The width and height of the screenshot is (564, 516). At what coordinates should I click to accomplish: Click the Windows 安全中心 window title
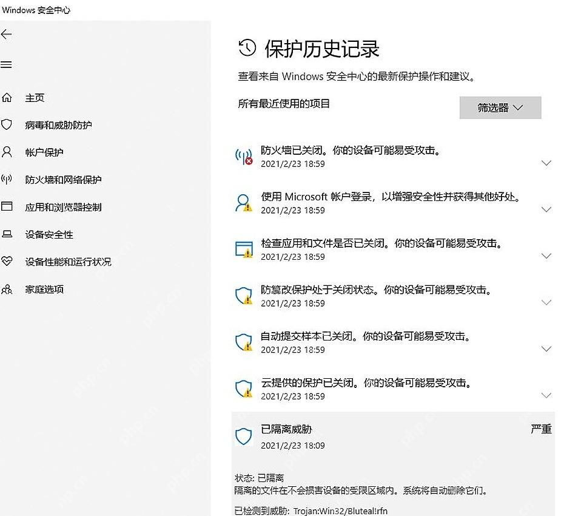pyautogui.click(x=36, y=10)
